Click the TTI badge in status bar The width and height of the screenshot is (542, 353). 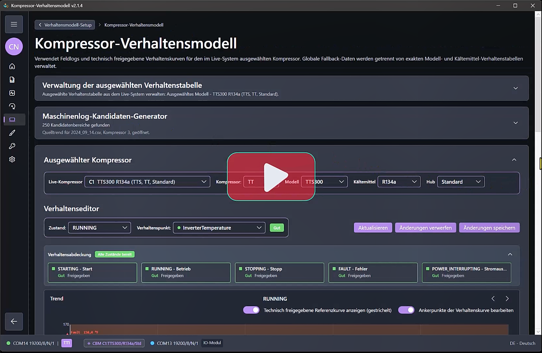pos(66,343)
